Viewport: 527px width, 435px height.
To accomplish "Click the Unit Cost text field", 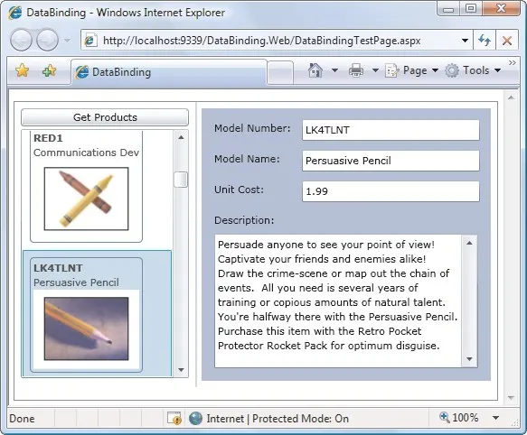I will 391,191.
